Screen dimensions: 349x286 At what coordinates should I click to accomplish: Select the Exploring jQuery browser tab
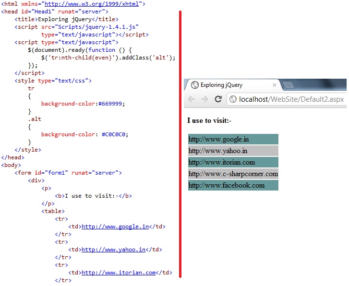(x=233, y=85)
